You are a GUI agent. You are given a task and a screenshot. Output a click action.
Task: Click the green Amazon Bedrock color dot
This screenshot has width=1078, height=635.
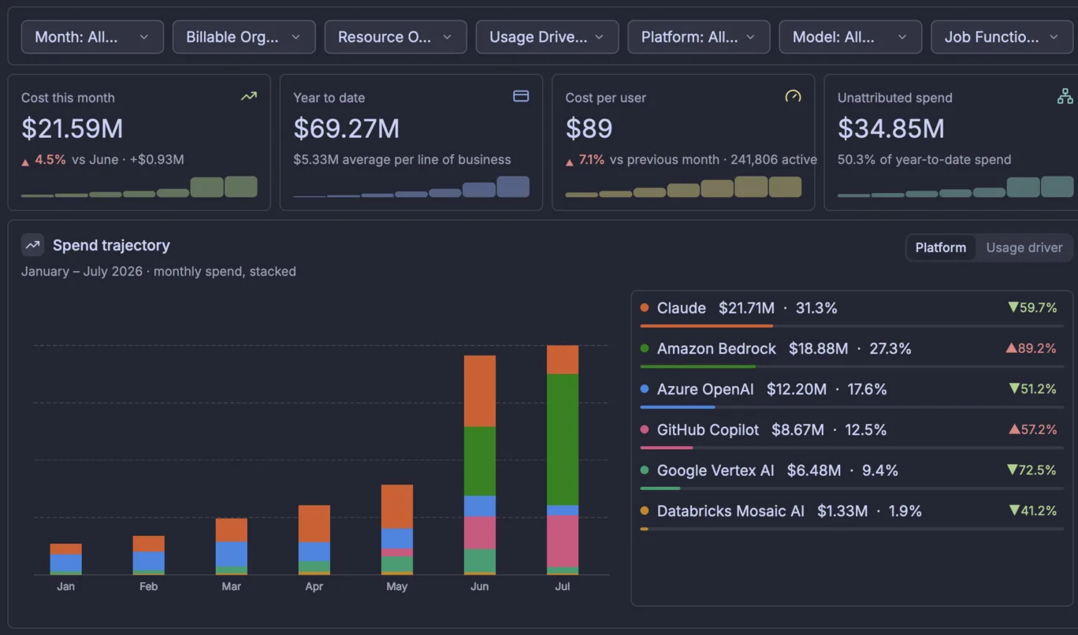point(645,348)
